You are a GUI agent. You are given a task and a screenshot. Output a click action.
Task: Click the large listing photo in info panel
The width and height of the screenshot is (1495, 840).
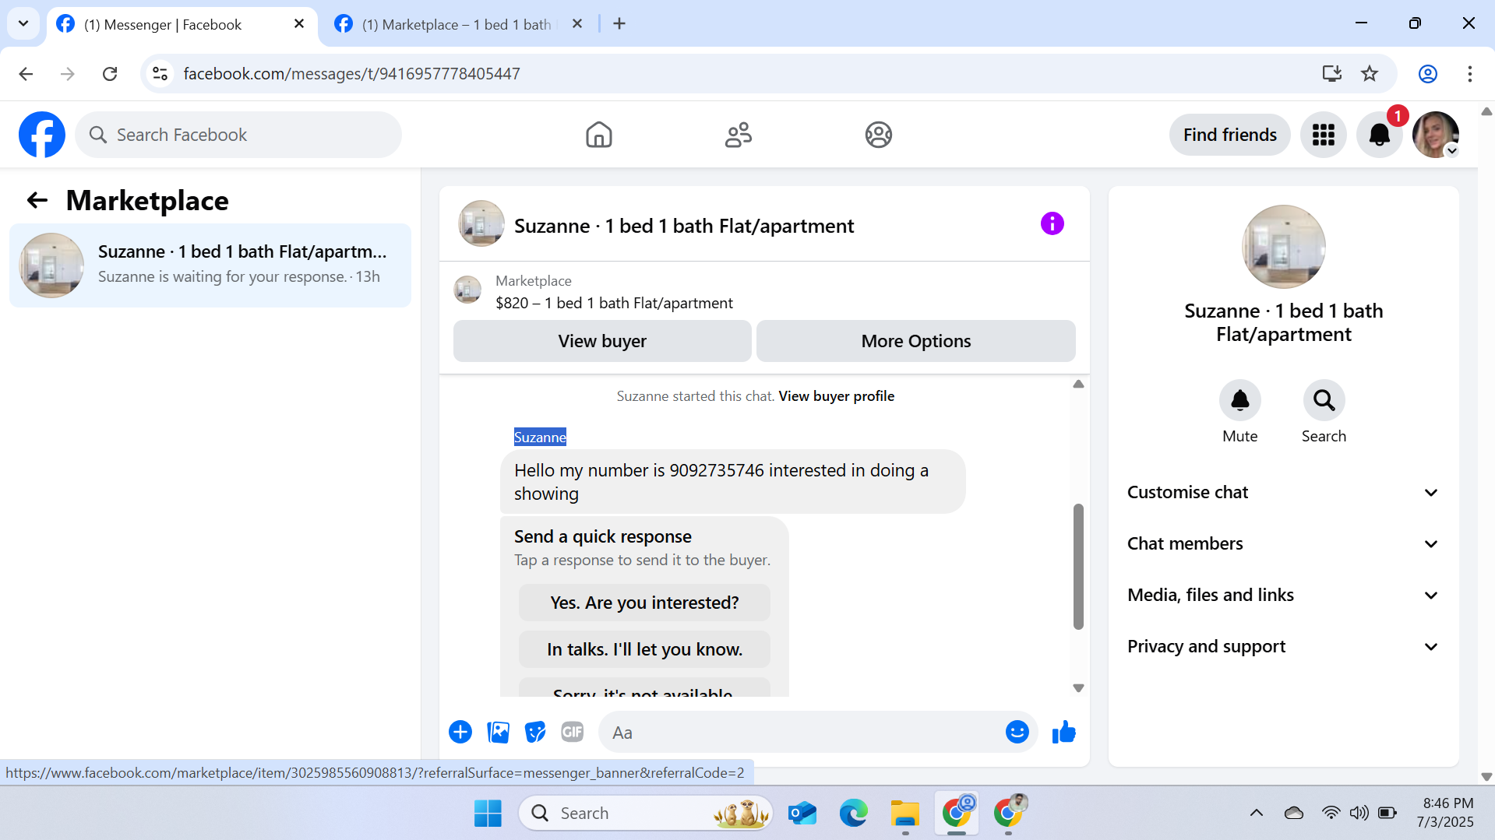pyautogui.click(x=1283, y=247)
